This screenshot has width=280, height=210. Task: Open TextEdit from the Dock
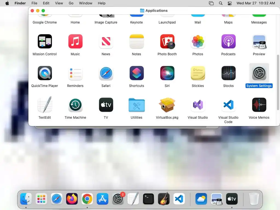[133, 199]
